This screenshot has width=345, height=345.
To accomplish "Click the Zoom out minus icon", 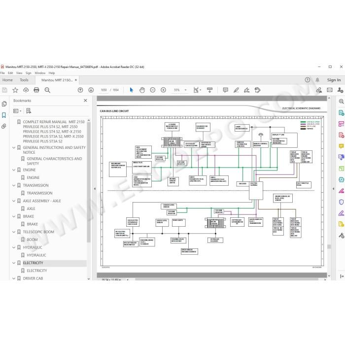I will coord(152,90).
